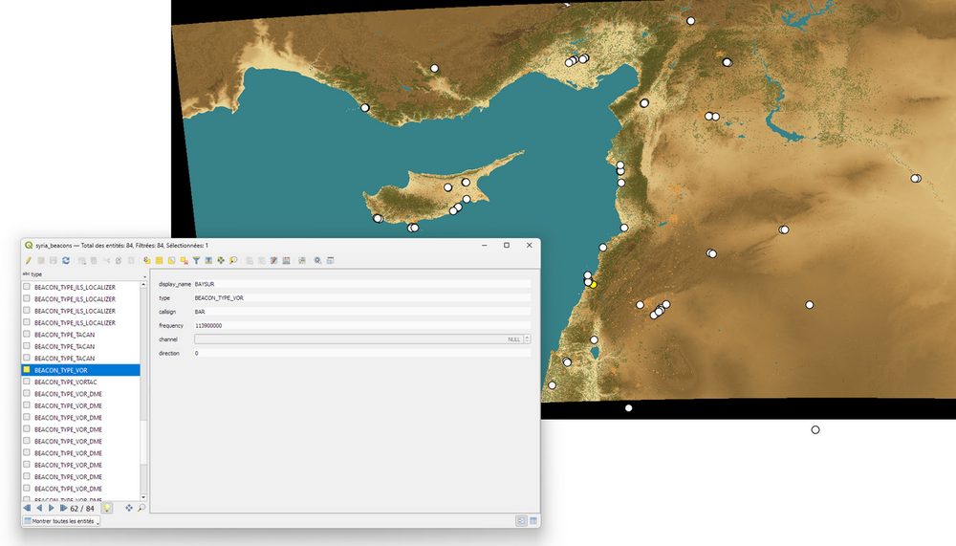
Task: Click the conditional formatting icon
Action: coord(302,260)
